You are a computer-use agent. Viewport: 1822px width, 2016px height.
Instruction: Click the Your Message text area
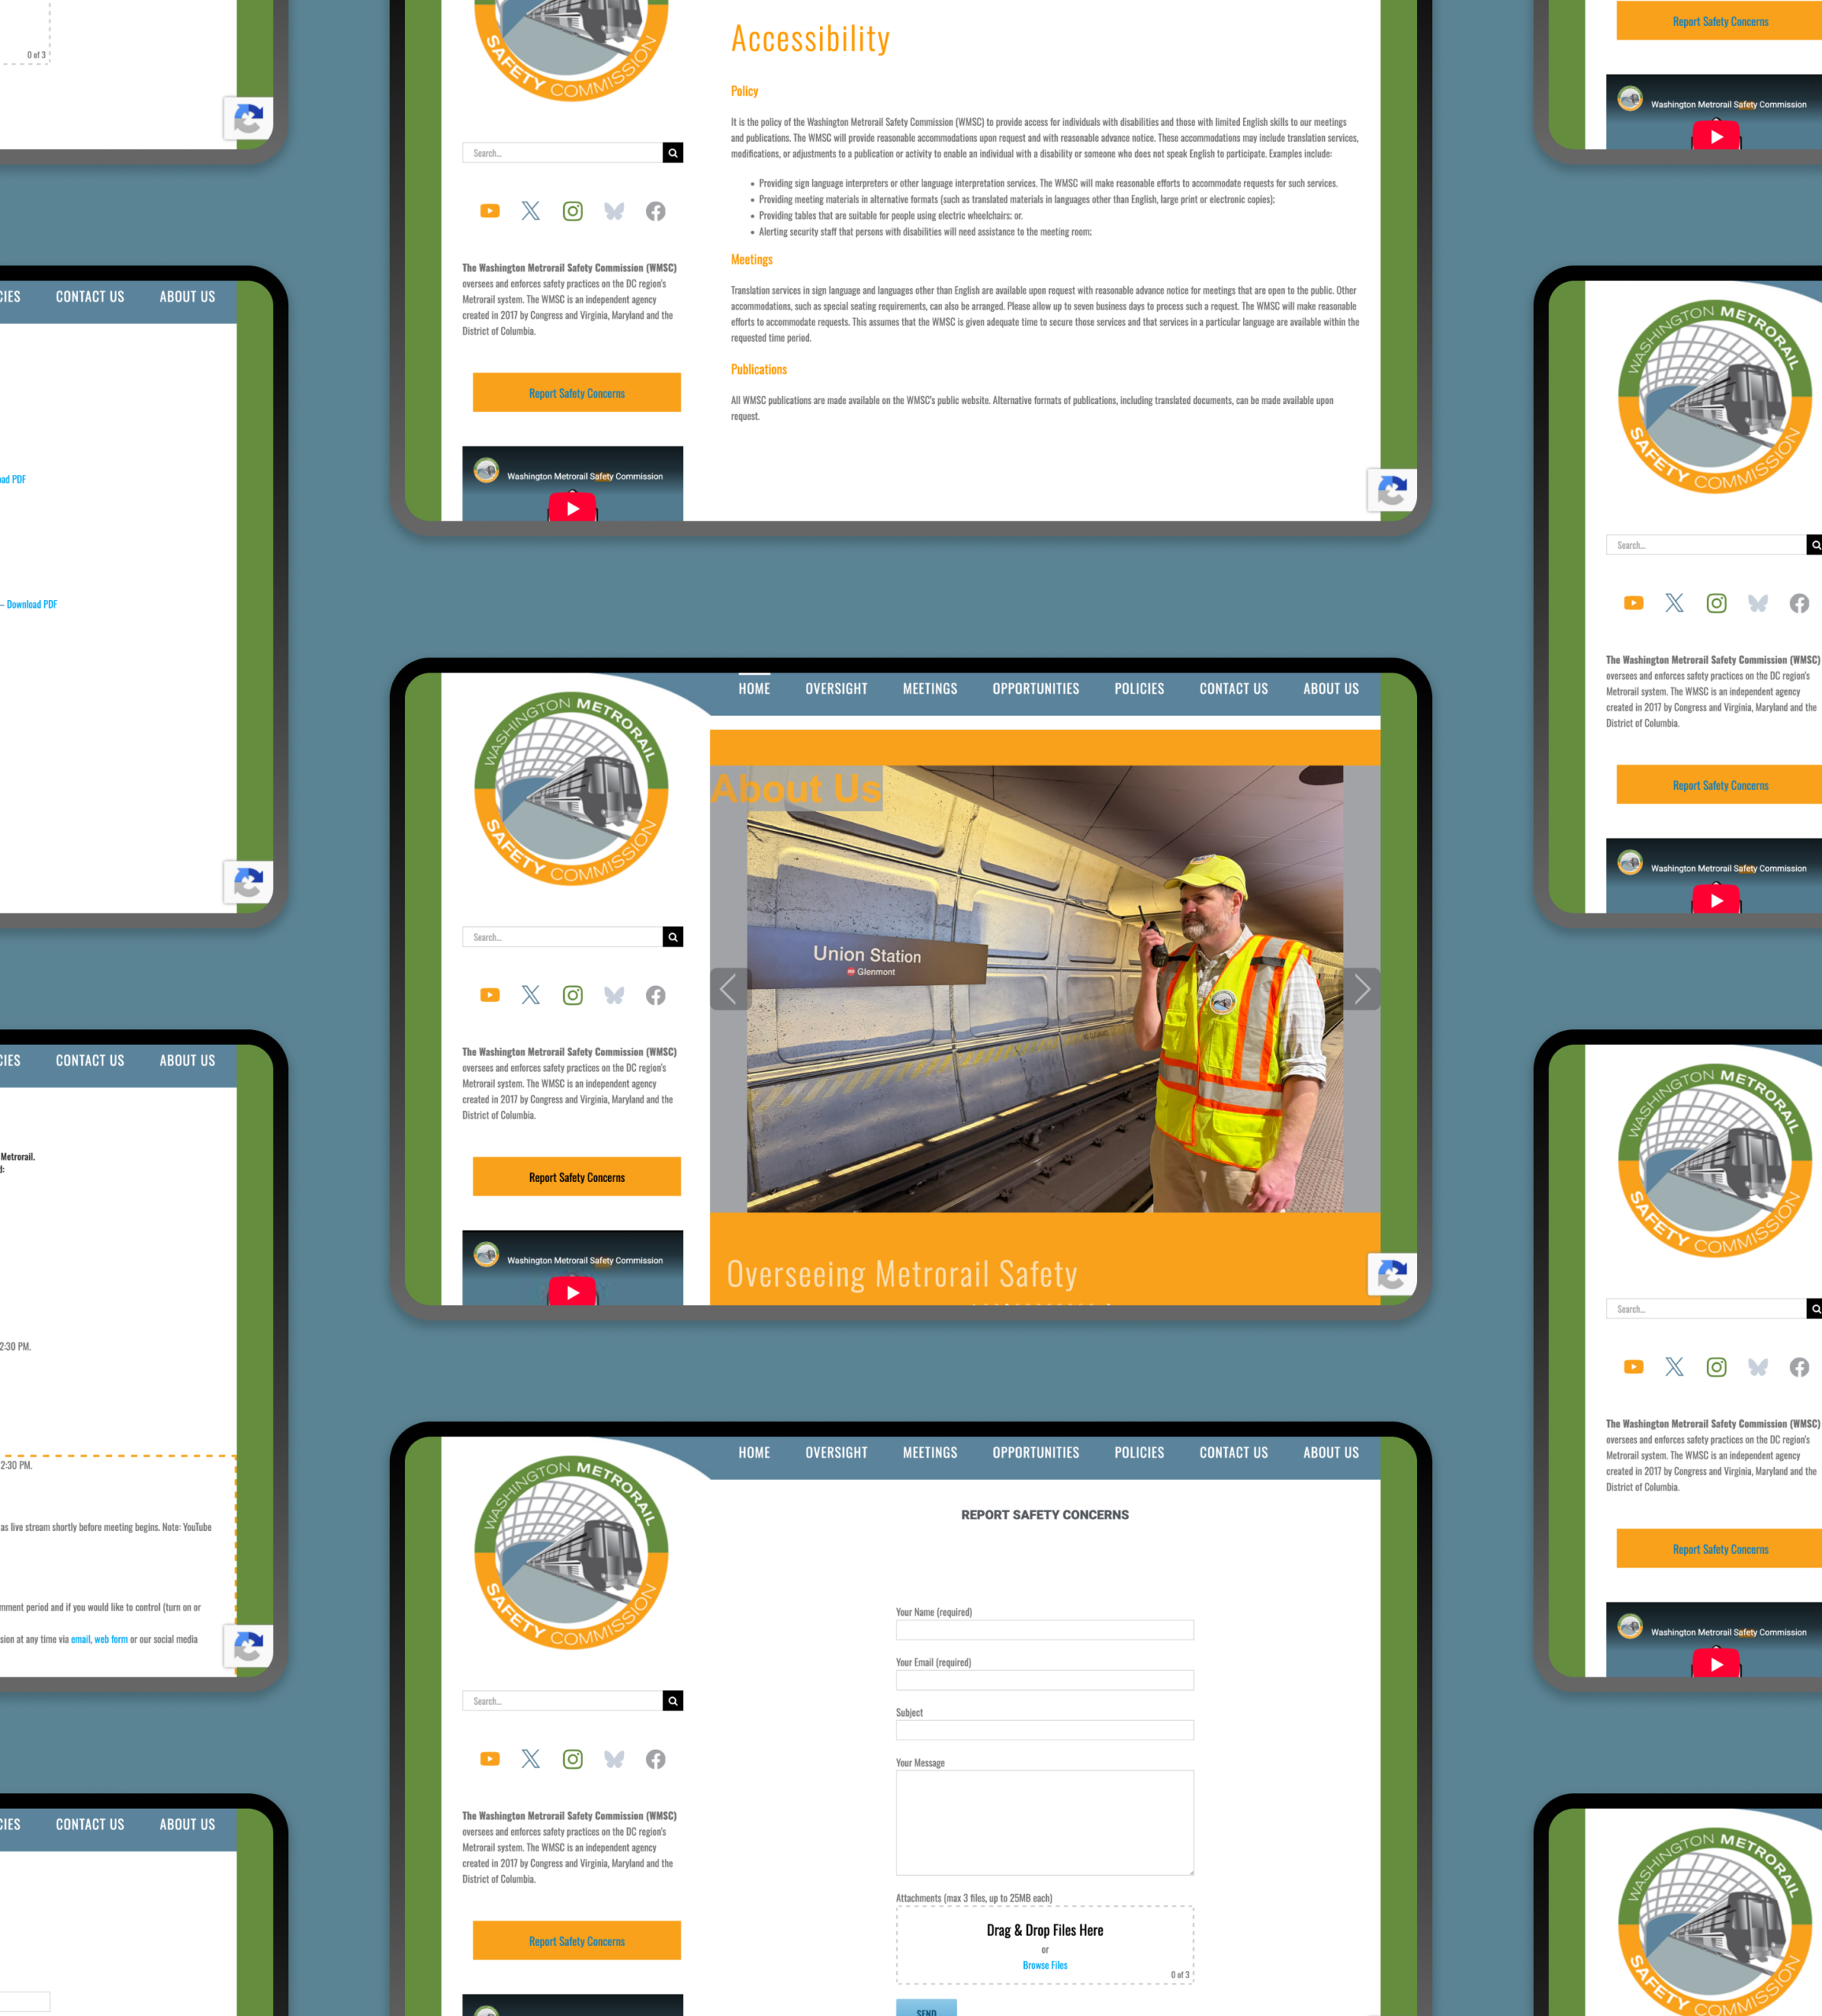coord(1045,1823)
